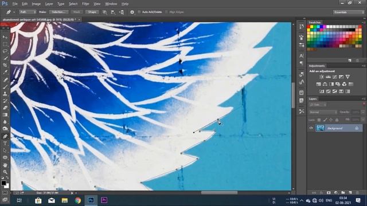Create a new layer from Layers panel footer
Image resolution: width=367 pixels, height=206 pixels.
(x=350, y=193)
